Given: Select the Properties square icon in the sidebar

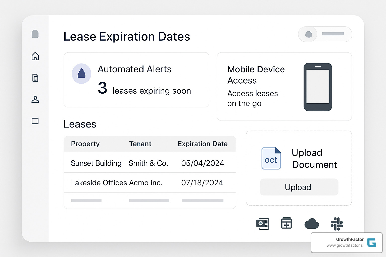Looking at the screenshot, I should click(35, 121).
